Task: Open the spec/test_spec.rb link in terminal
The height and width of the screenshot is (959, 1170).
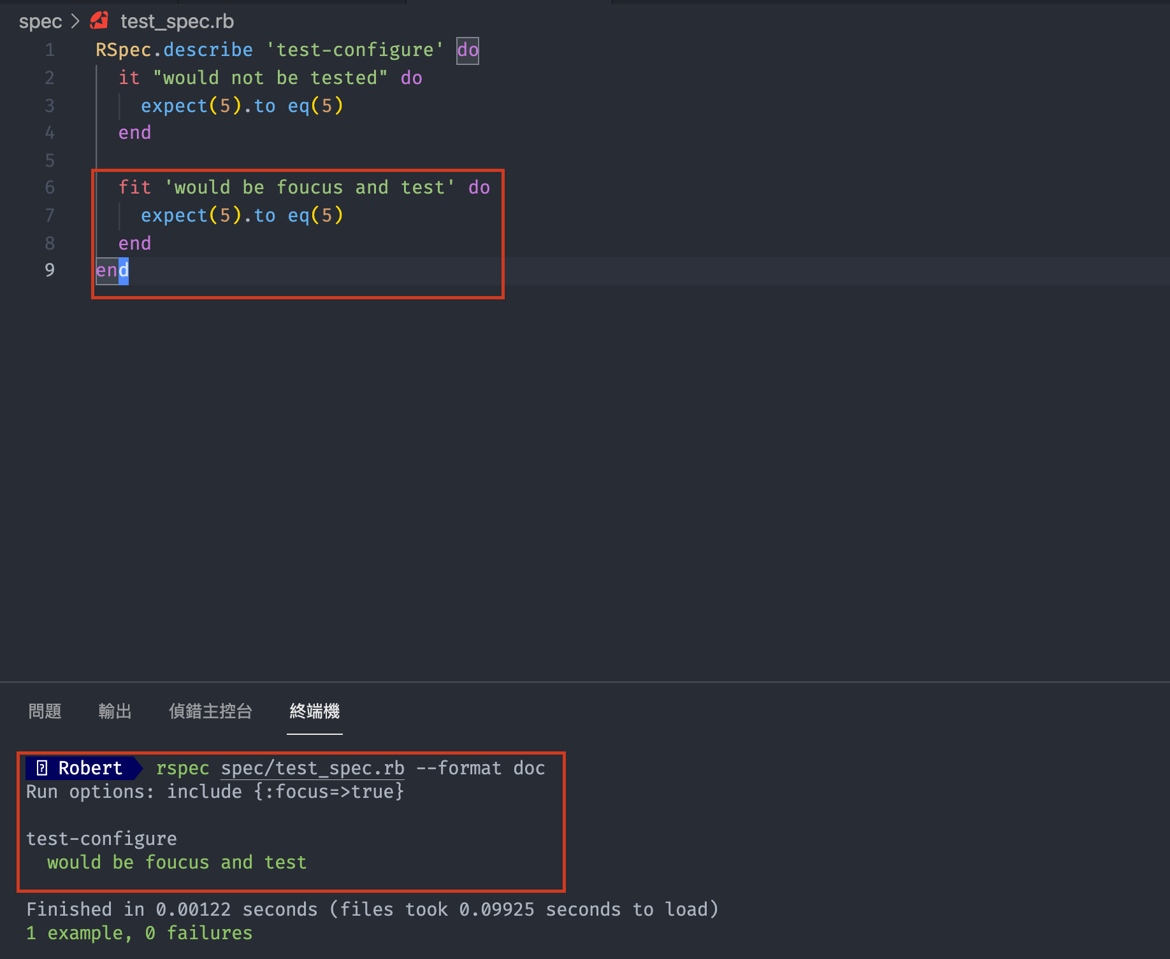Action: tap(312, 768)
